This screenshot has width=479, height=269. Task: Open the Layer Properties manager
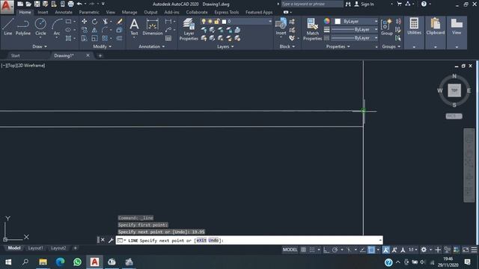coord(189,29)
